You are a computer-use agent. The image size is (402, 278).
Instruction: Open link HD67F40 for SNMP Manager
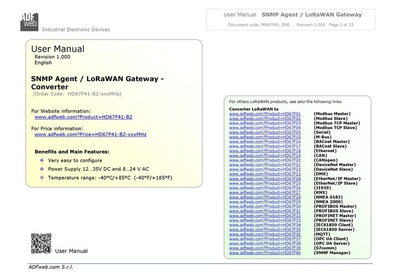tap(265, 253)
